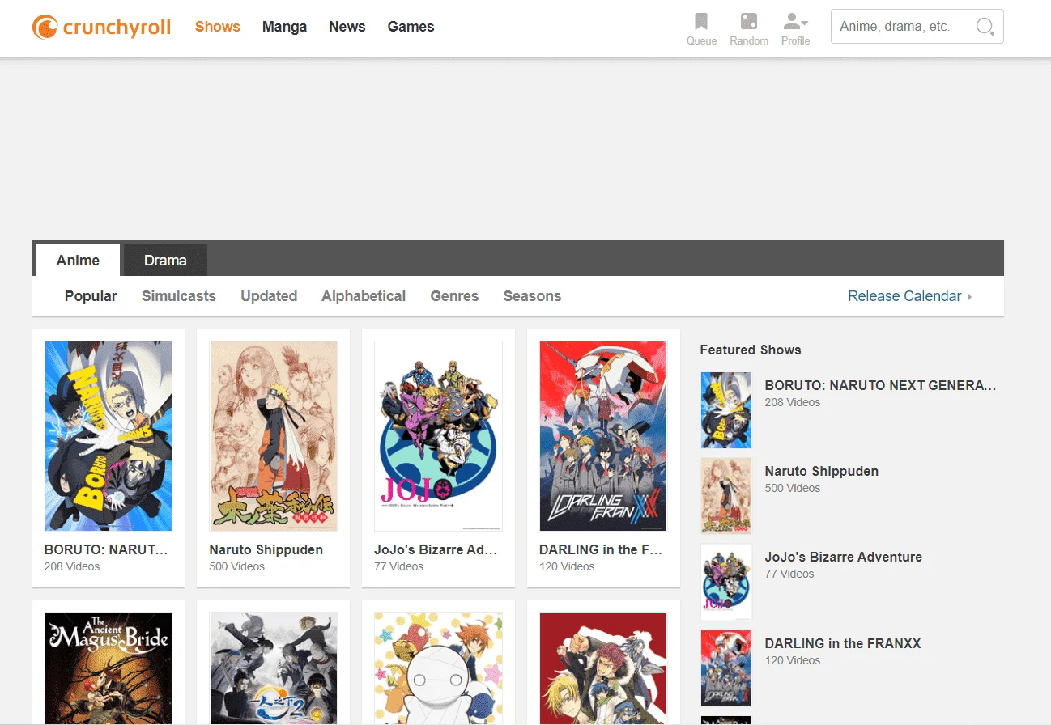Open the red background show poster
Viewport: 1051px width, 725px height.
click(x=603, y=668)
